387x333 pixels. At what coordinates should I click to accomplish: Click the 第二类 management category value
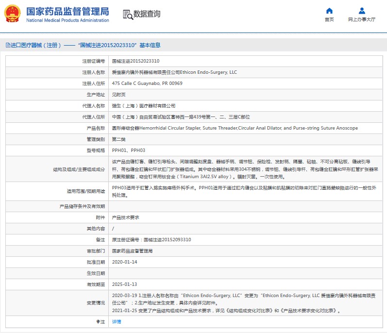pyautogui.click(x=118, y=139)
